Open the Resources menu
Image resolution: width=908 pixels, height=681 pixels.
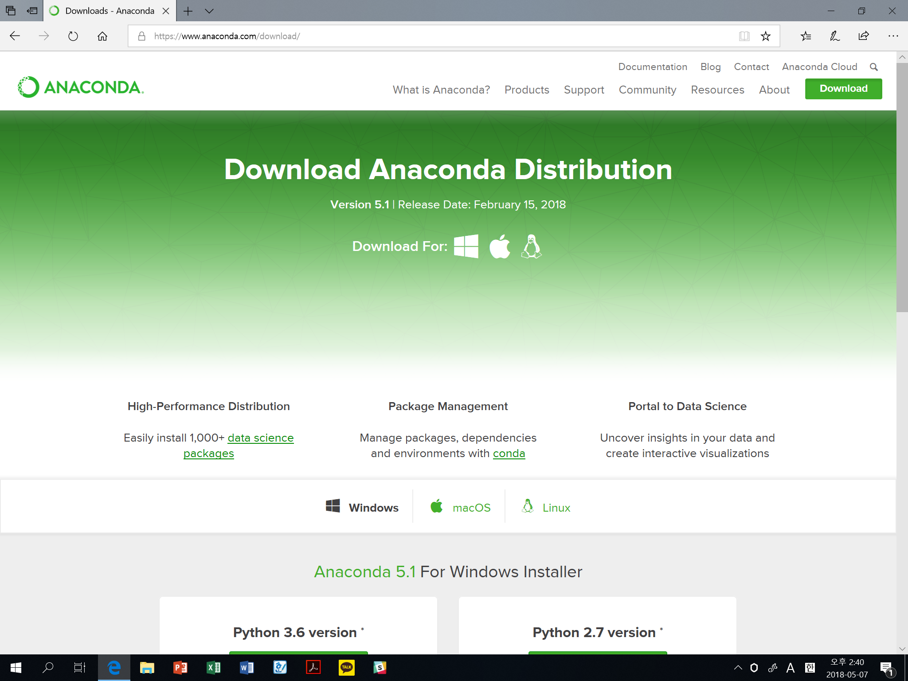(x=717, y=90)
